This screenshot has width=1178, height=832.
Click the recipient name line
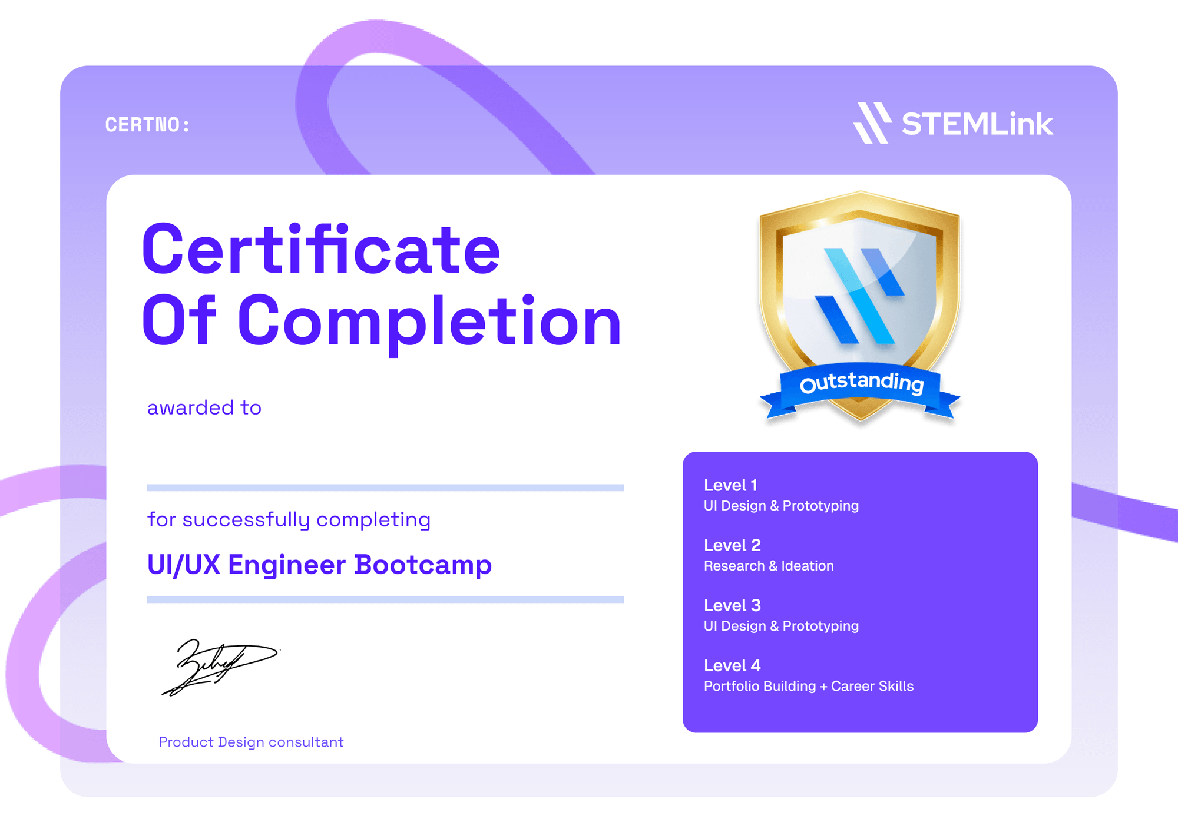385,488
